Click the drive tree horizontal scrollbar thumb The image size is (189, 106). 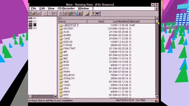click(x=30, y=96)
